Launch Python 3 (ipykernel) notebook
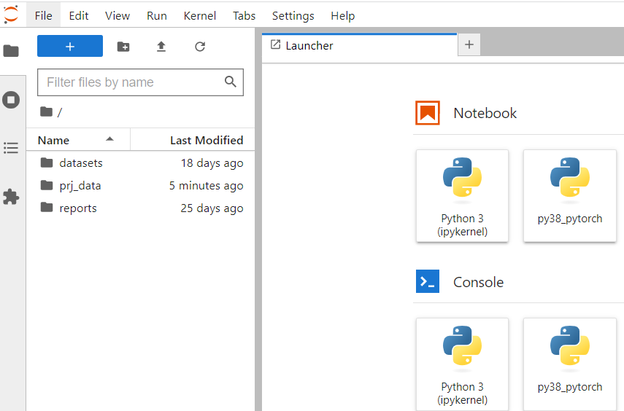Image resolution: width=624 pixels, height=411 pixels. tap(462, 195)
